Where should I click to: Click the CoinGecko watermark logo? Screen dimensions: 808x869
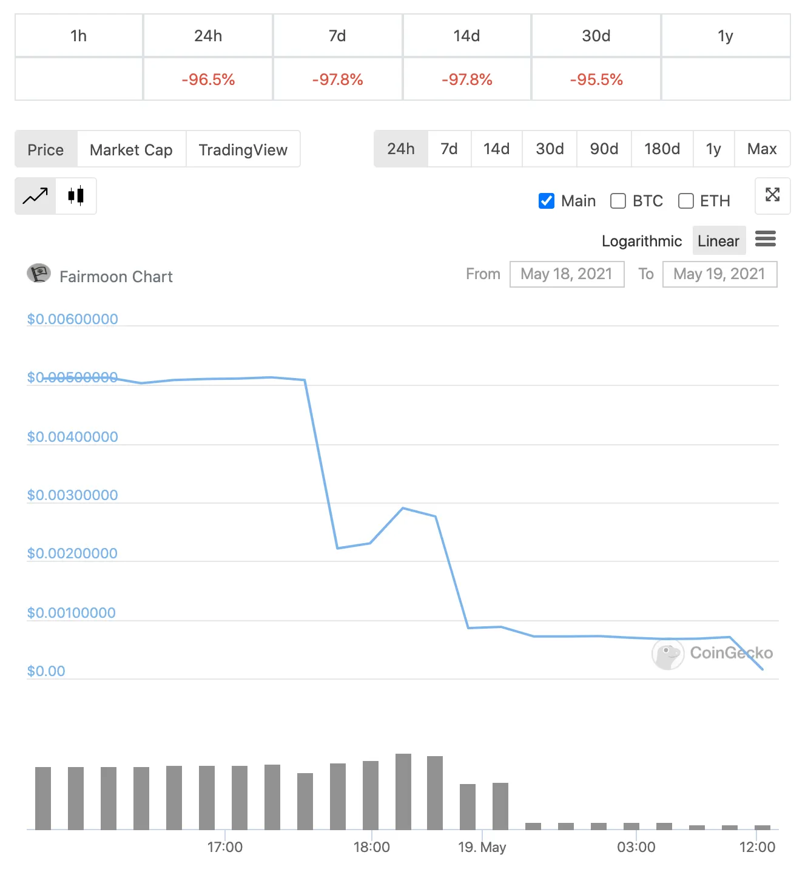tap(668, 654)
